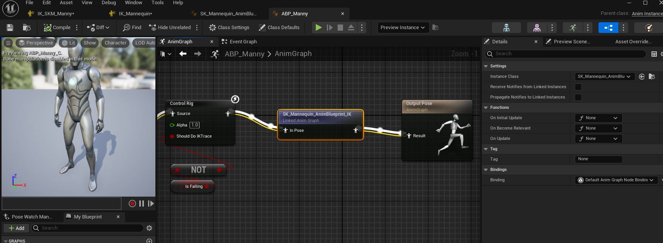The image size is (663, 243).
Task: Open the SK_Mannequin_AnimBlu asset tab
Action: (x=228, y=14)
